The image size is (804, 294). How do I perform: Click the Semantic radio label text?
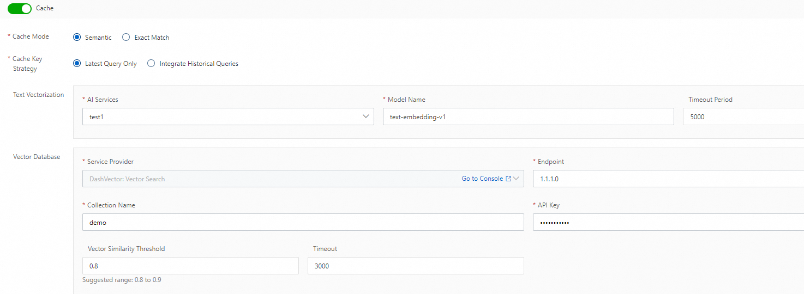[x=98, y=38]
